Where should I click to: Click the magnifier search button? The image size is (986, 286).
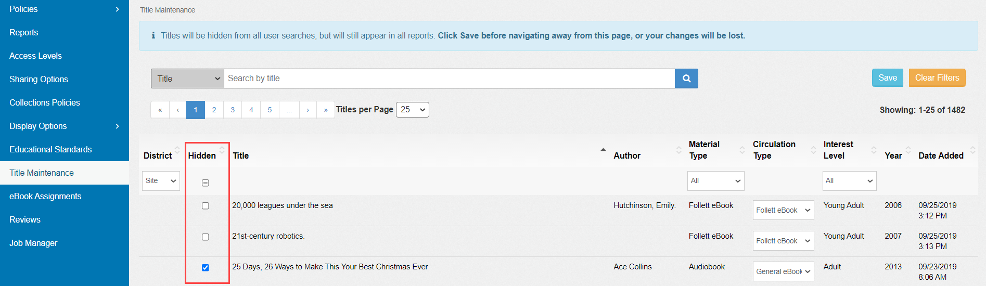[x=686, y=79]
